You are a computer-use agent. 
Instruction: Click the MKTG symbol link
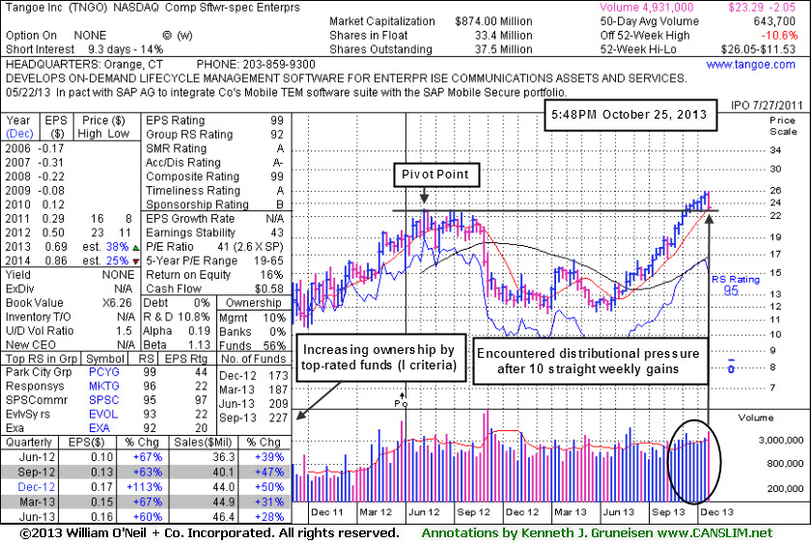click(104, 386)
